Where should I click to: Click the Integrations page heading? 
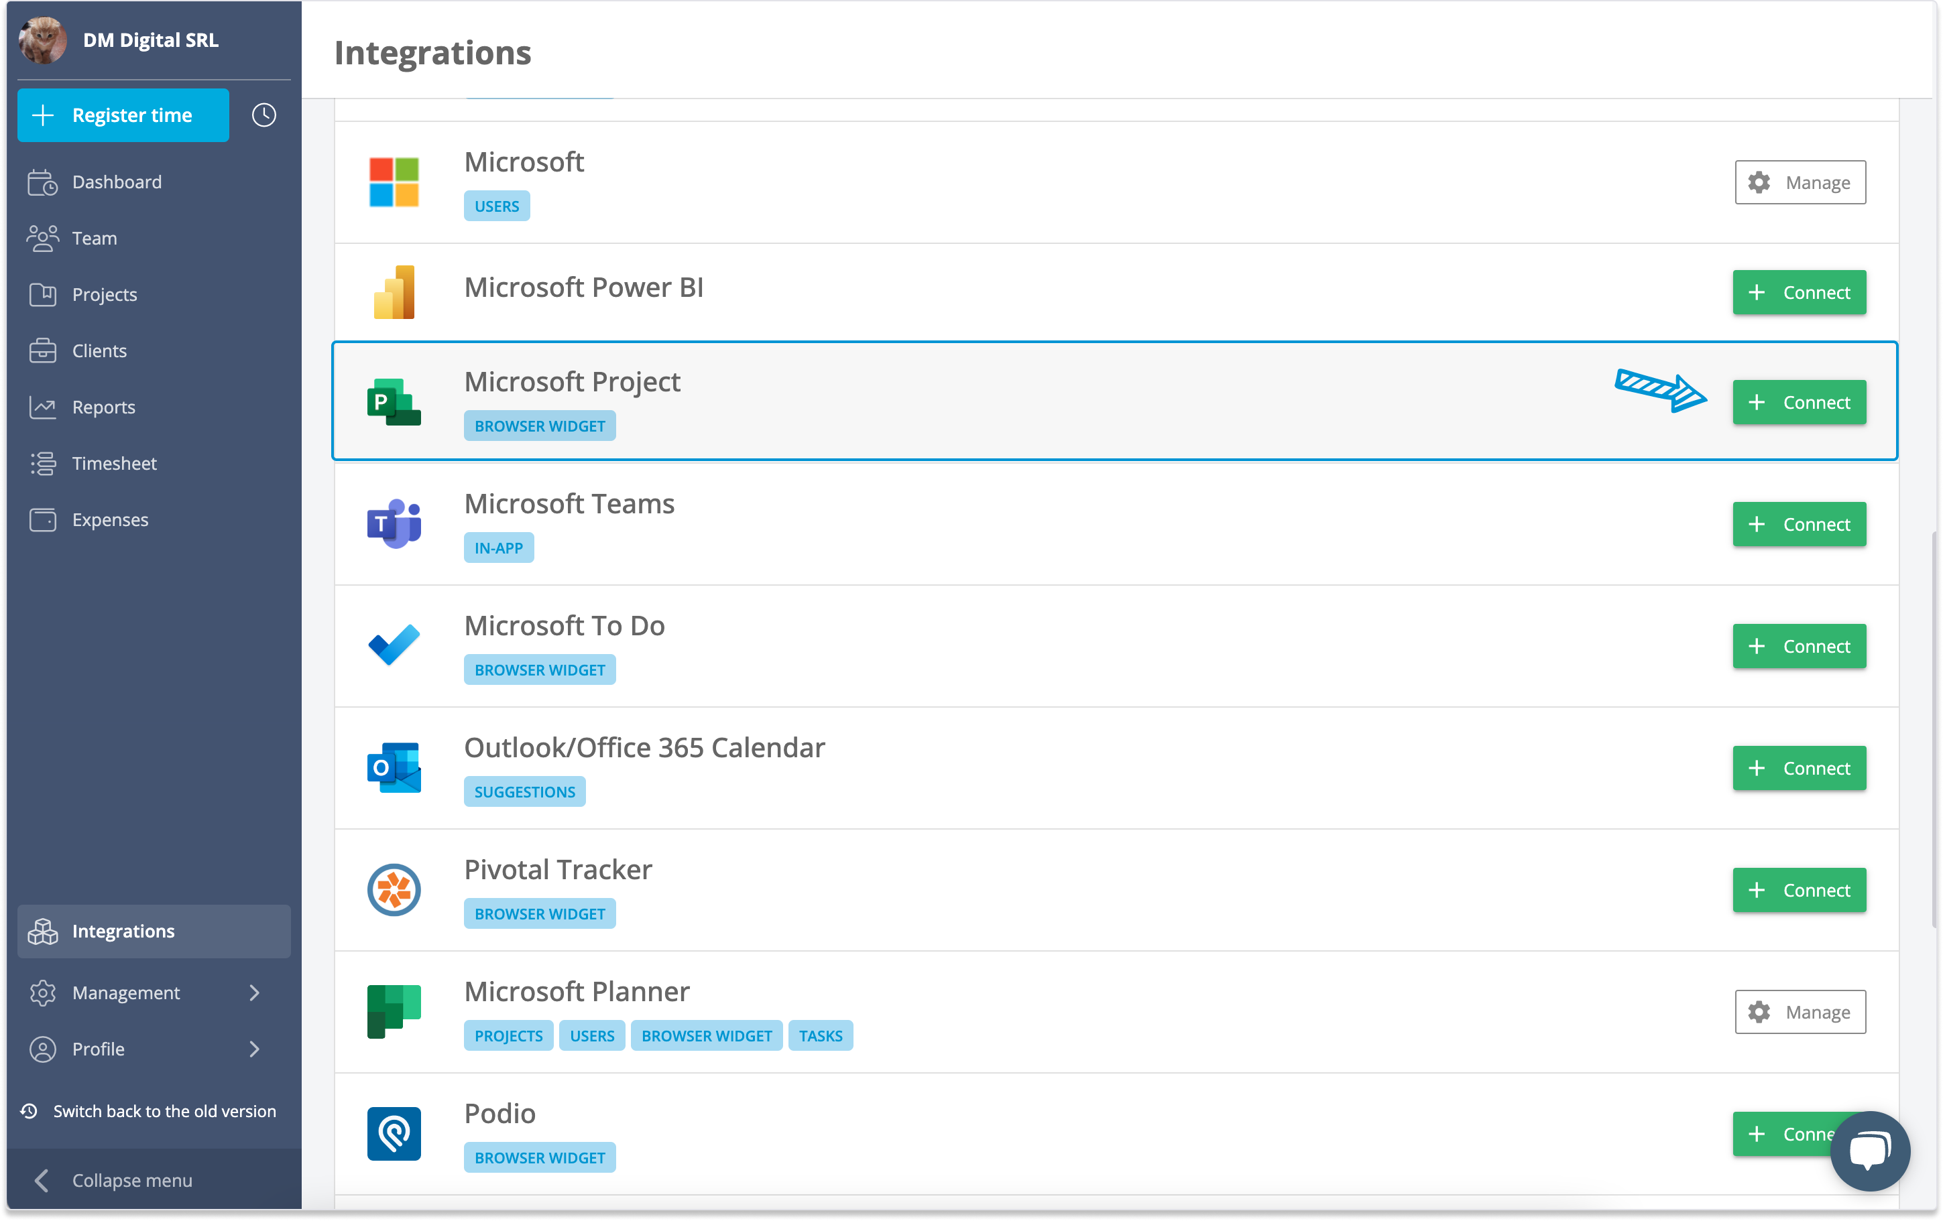pos(432,52)
